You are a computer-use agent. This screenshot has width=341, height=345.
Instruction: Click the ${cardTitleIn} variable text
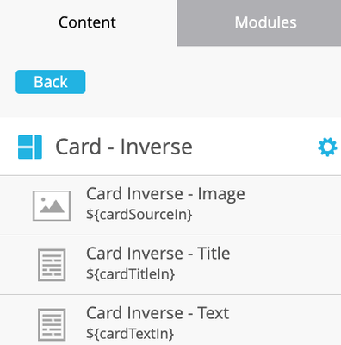[x=131, y=274]
